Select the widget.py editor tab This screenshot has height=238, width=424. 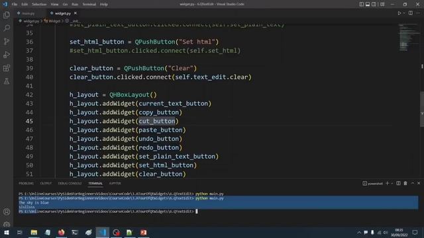(x=63, y=13)
